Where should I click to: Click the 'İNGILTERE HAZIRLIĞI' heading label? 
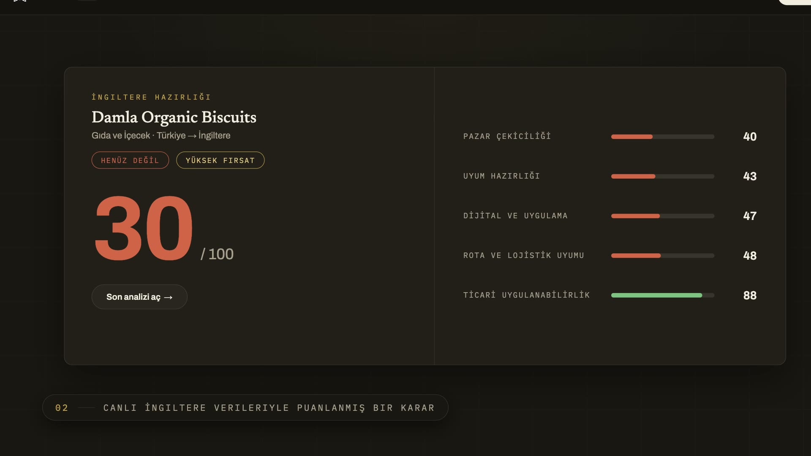(x=151, y=97)
